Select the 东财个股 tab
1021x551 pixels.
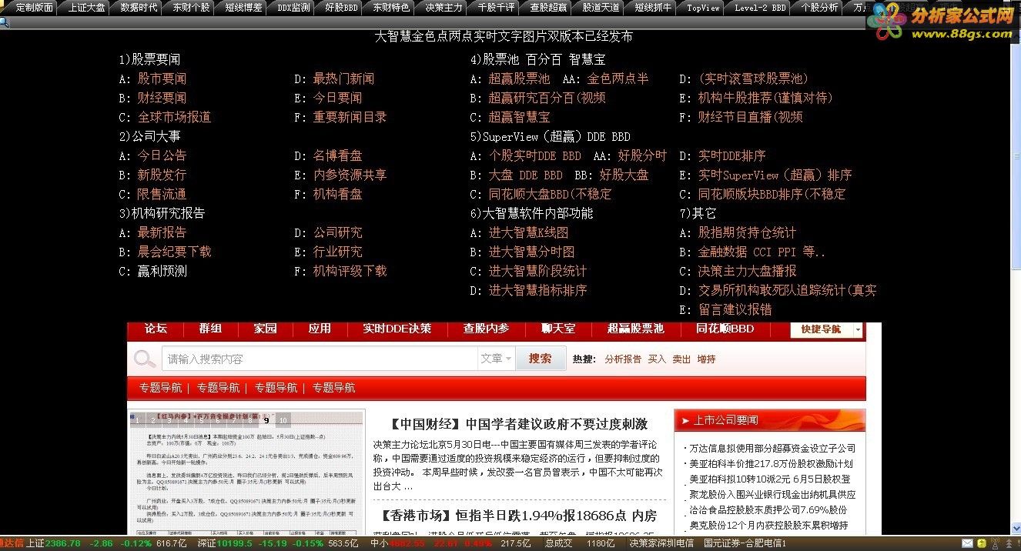pyautogui.click(x=191, y=8)
